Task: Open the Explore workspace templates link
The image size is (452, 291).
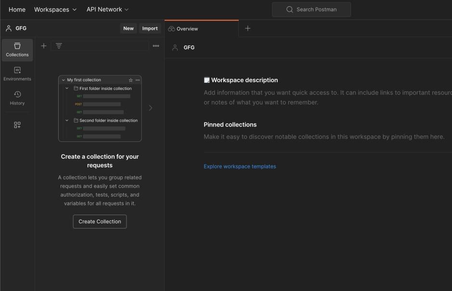Action: tap(240, 166)
